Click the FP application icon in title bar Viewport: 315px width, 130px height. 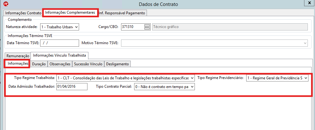tap(6, 4)
